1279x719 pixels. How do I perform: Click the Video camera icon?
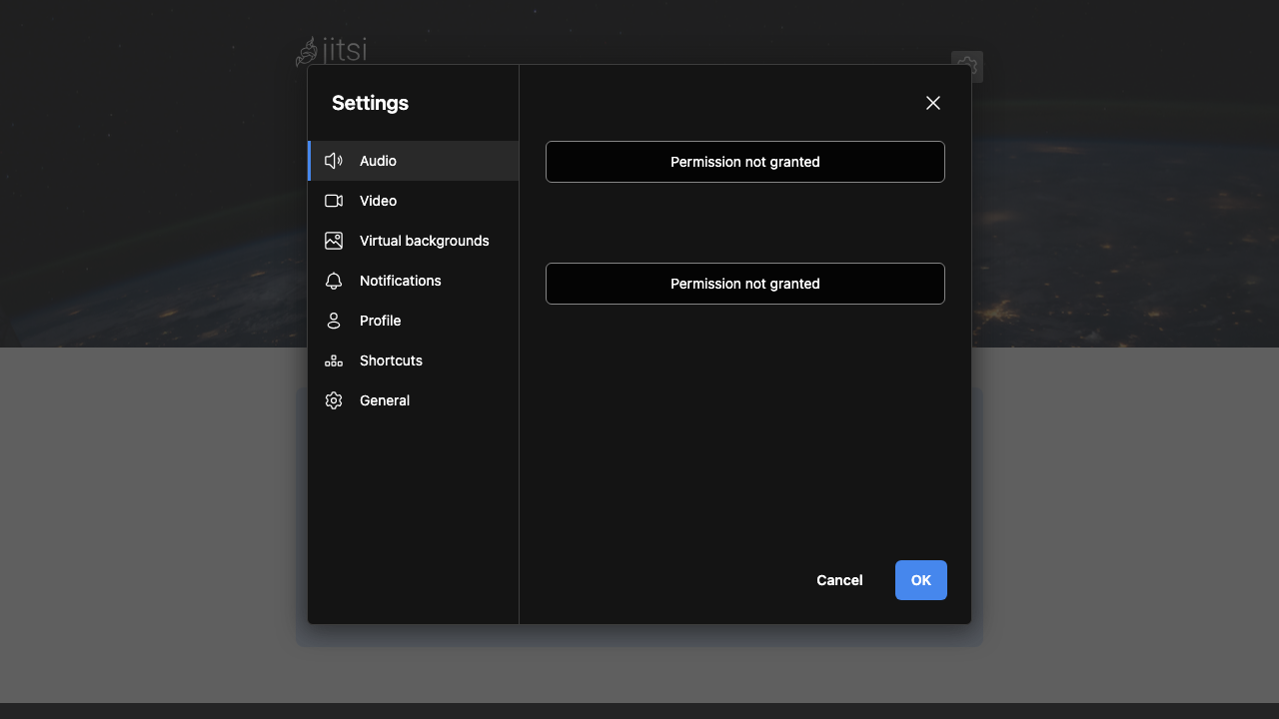coord(334,201)
